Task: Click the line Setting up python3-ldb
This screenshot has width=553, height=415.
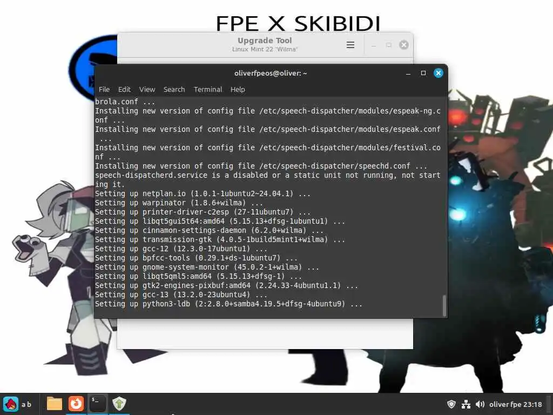Action: [x=228, y=304]
